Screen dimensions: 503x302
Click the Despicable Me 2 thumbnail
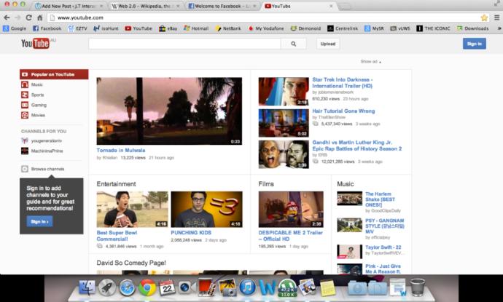coord(291,209)
